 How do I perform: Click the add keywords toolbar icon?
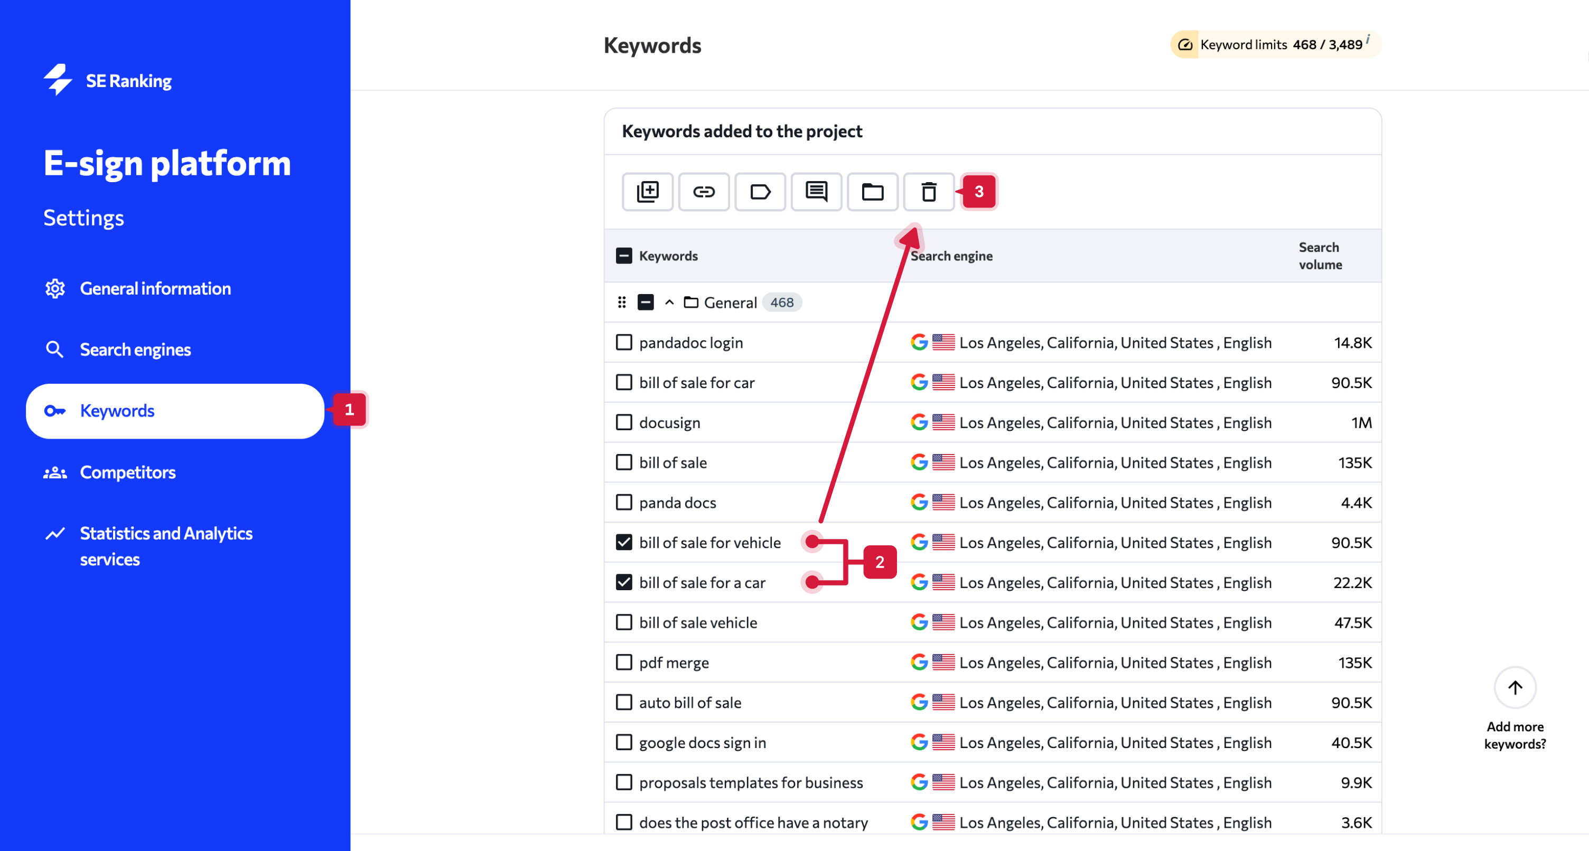tap(647, 192)
